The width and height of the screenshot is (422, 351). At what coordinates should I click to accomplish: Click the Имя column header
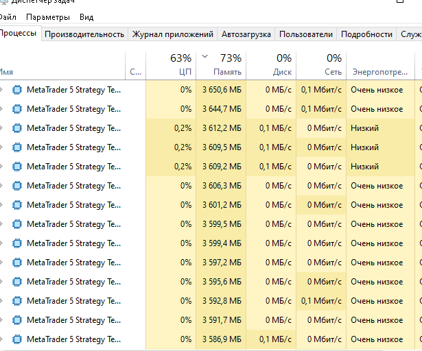click(62, 65)
